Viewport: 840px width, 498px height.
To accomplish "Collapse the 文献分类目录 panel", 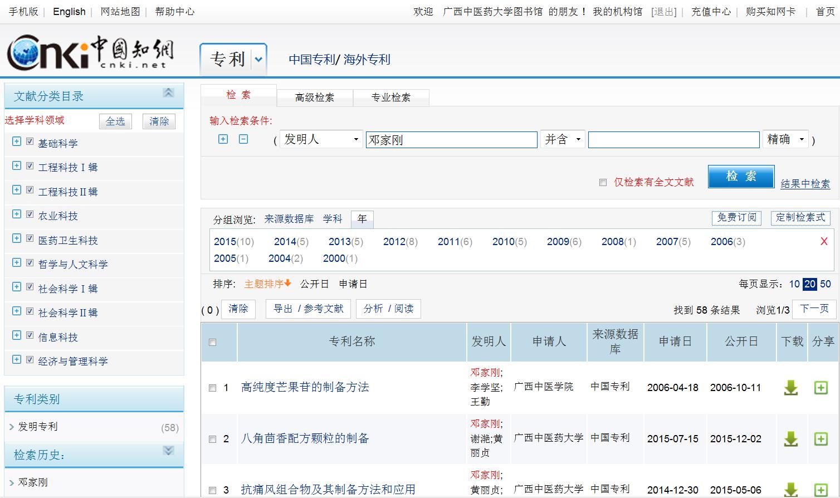I will click(x=168, y=93).
